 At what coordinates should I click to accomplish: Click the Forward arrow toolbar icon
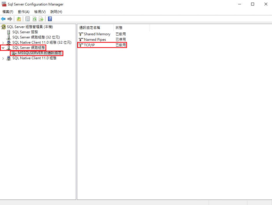(10, 19)
